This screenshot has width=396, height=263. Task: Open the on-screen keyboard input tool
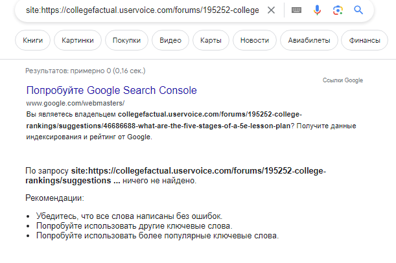(x=296, y=10)
